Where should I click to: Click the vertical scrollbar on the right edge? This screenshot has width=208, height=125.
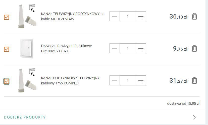[207, 62]
